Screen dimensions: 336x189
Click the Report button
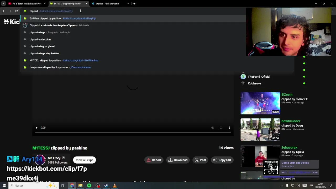point(154,160)
